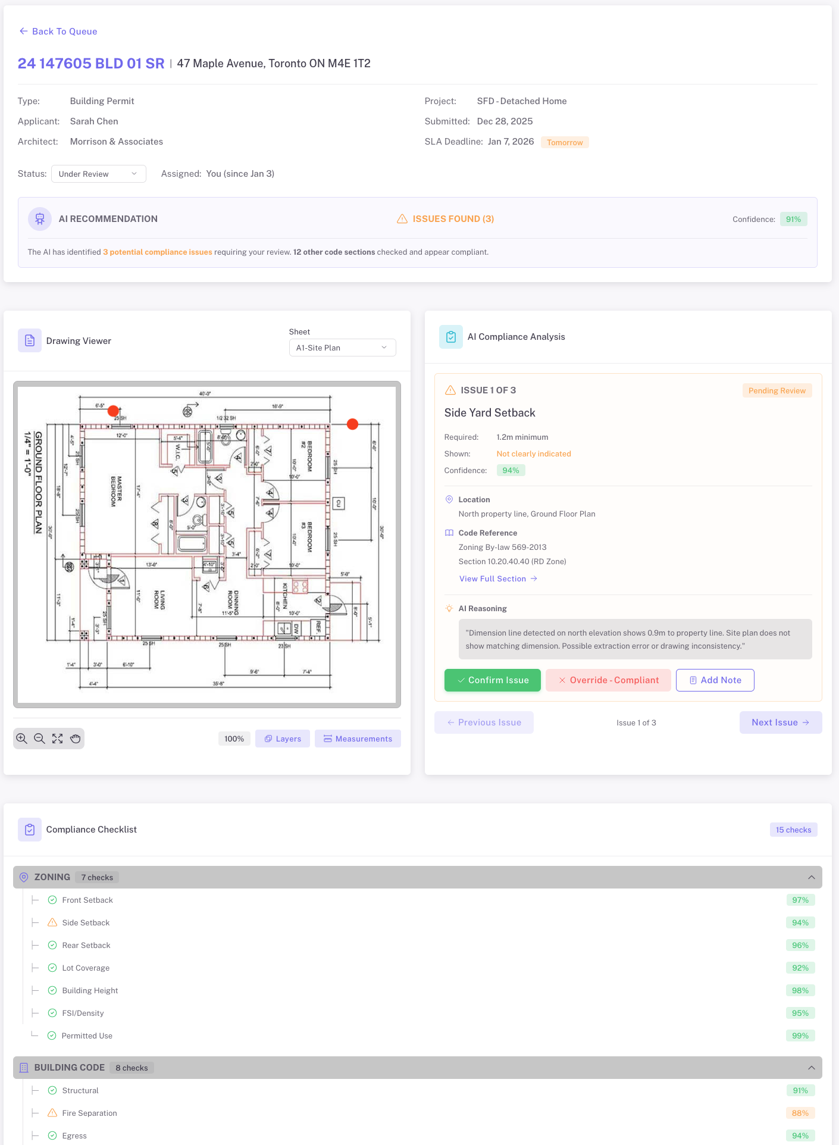Click Side Setback warning status icon
The image size is (839, 1145).
pyautogui.click(x=52, y=922)
